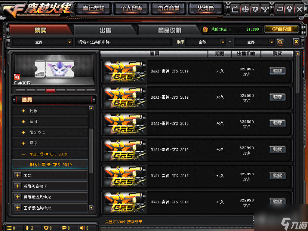Image resolution: width=308 pixels, height=231 pixels.
Task: Clear filters with the yellow X icon
Action: point(296,42)
